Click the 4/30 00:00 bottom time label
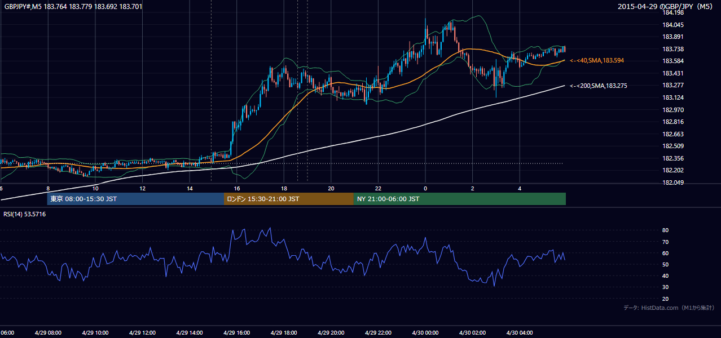Viewport: 721px width, 338px height. 425,332
